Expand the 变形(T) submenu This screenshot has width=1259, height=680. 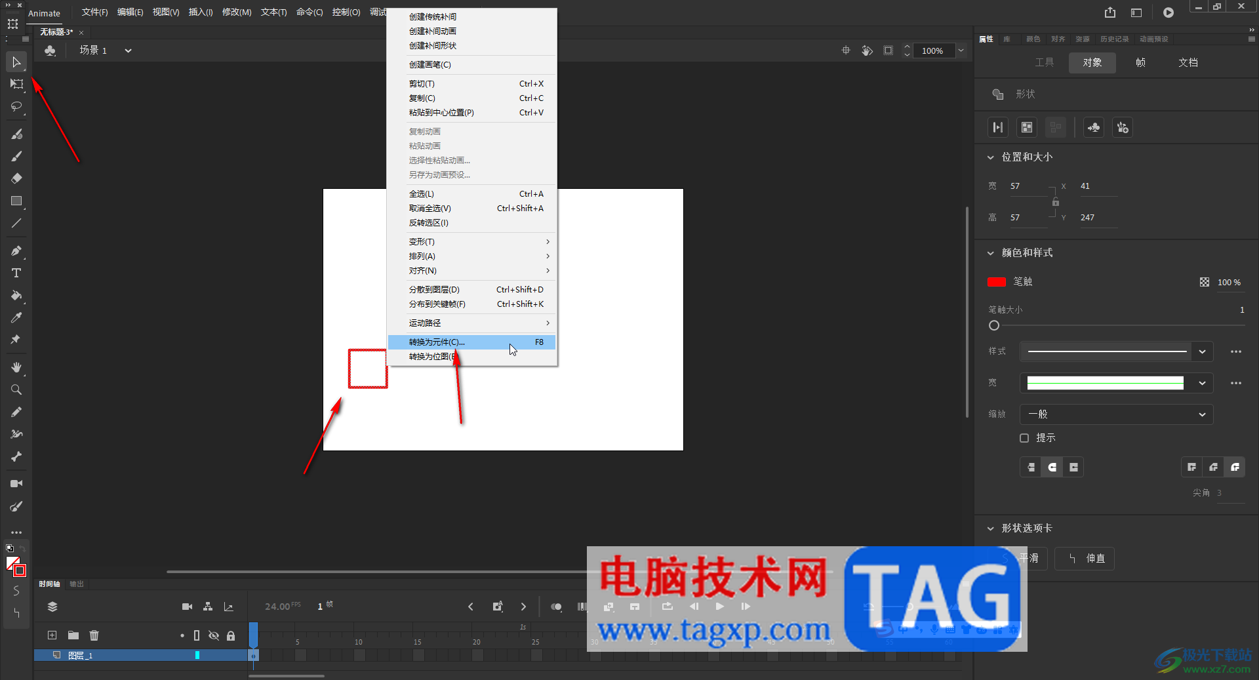coord(472,242)
